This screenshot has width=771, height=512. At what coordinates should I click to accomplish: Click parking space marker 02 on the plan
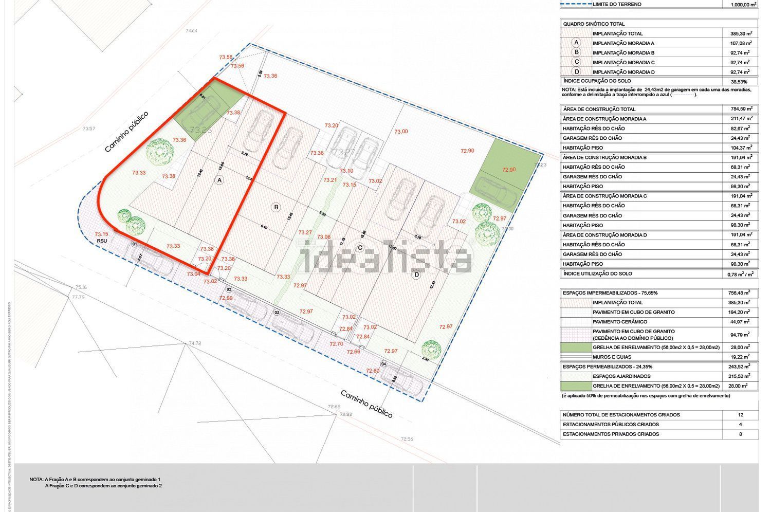(229, 289)
